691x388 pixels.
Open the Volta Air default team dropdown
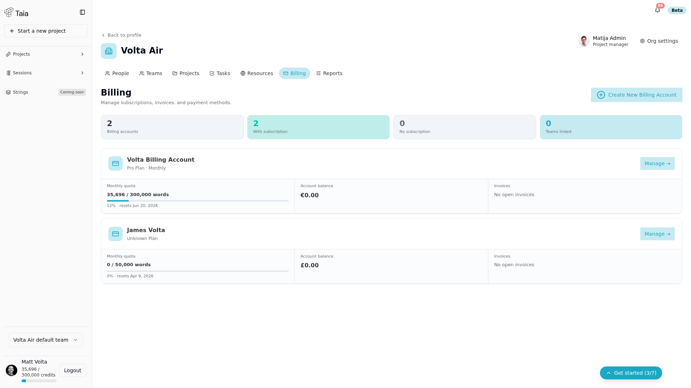tap(46, 340)
